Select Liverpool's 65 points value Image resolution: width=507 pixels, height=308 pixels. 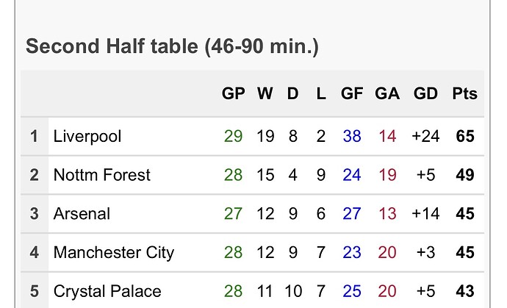[465, 136]
